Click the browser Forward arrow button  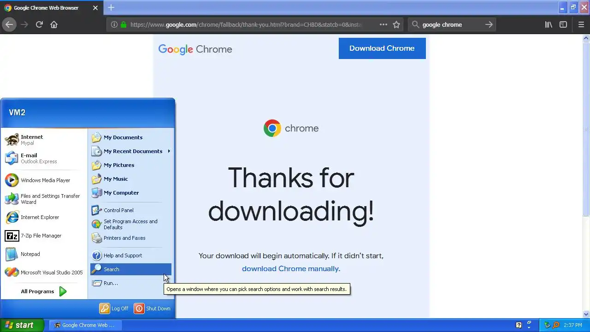click(24, 24)
